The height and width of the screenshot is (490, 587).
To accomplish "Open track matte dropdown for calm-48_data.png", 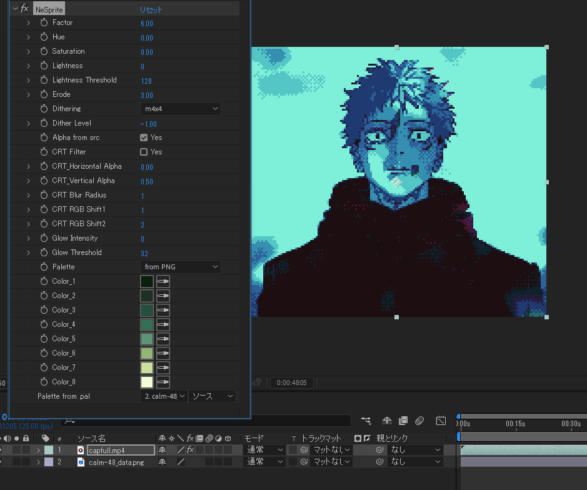I will pos(331,462).
